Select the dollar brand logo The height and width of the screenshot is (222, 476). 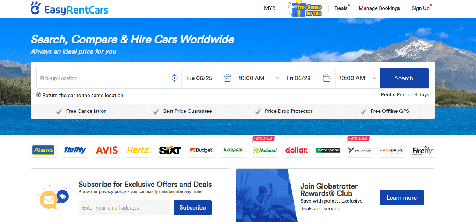(296, 150)
